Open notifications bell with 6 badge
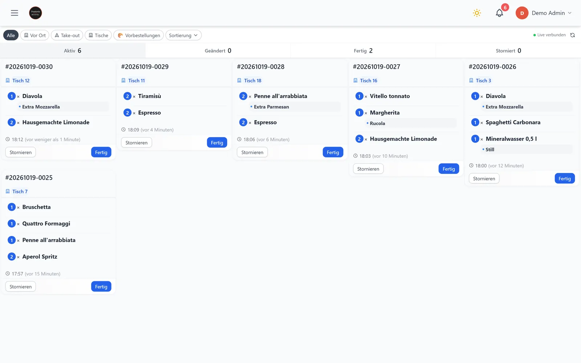Screen dimensions: 581x363 500,13
